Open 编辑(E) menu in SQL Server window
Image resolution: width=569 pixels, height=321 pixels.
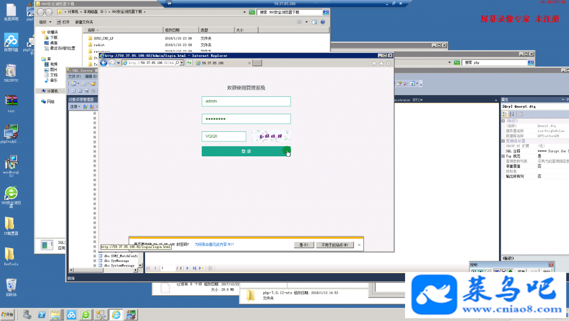(91, 77)
